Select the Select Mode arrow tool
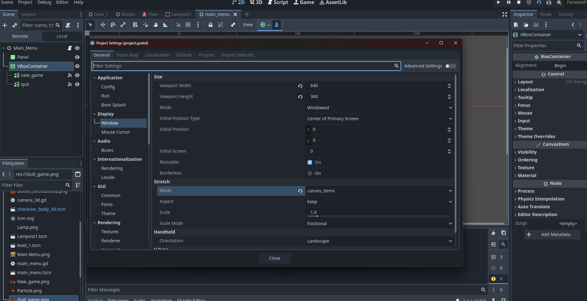This screenshot has width=587, height=301. (90, 25)
